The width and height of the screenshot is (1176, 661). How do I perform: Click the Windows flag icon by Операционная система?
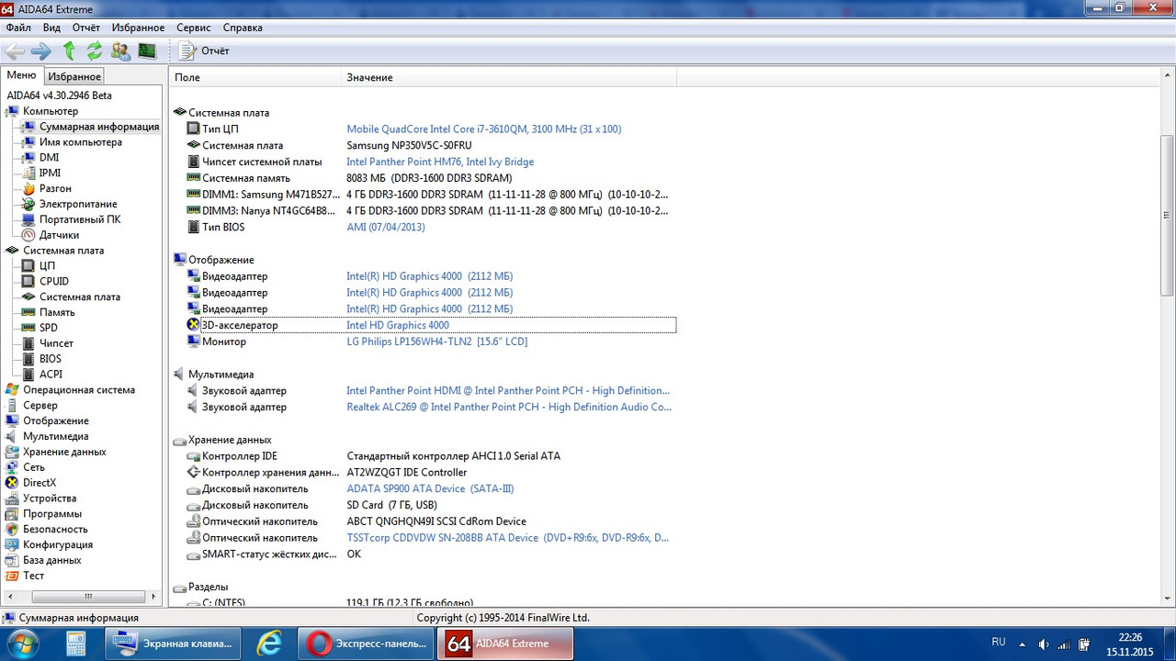coord(12,389)
